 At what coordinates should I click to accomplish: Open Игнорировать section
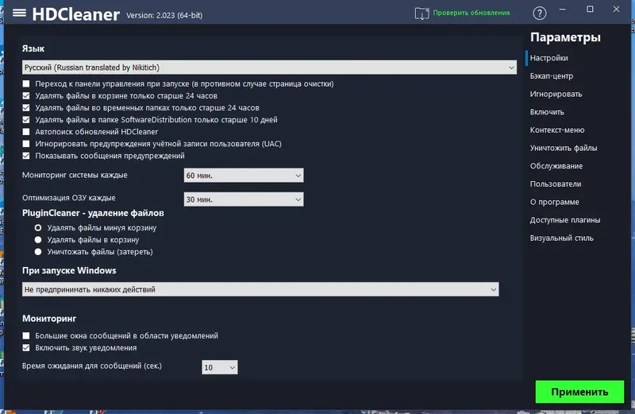(x=556, y=94)
